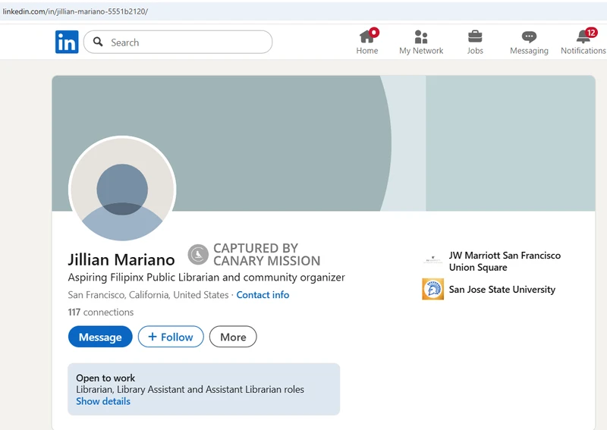Click the profile photo placeholder avatar

tap(122, 190)
